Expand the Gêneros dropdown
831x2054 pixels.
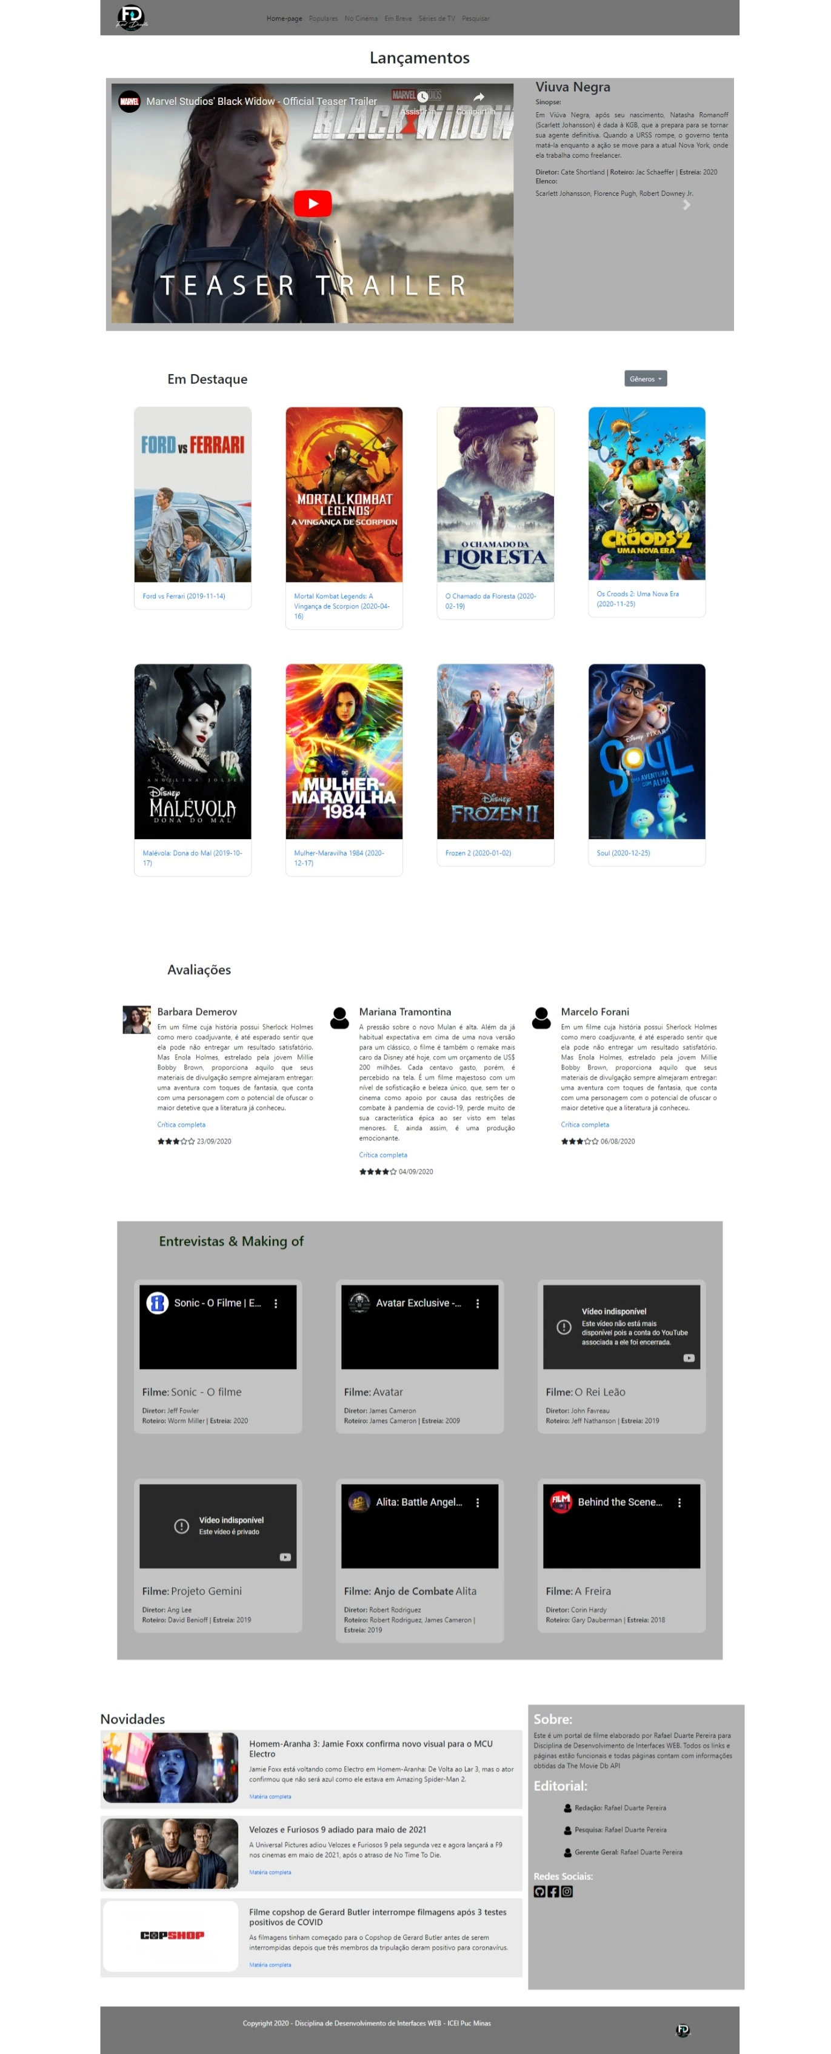point(645,379)
